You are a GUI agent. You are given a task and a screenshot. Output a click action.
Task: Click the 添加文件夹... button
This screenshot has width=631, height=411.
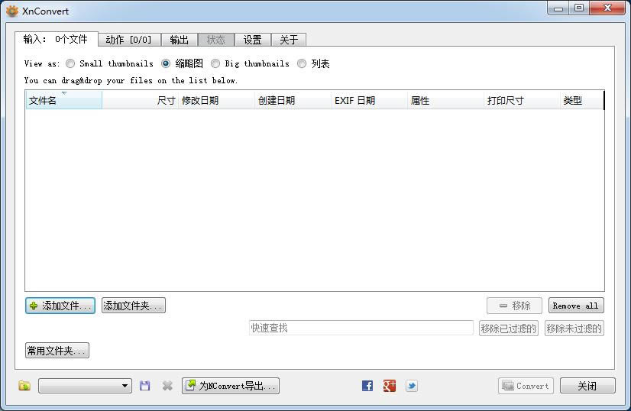click(134, 306)
